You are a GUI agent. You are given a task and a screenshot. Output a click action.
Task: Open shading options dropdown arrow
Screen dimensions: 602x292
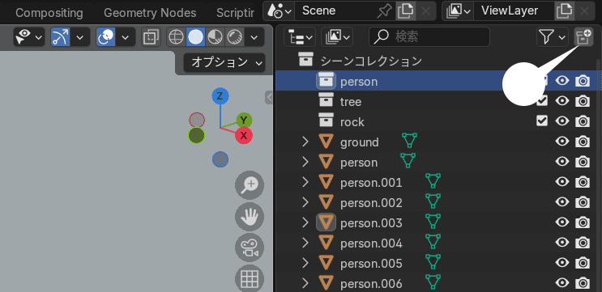point(254,37)
